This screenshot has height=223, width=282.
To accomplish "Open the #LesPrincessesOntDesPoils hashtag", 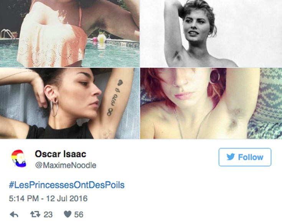I will tap(67, 185).
